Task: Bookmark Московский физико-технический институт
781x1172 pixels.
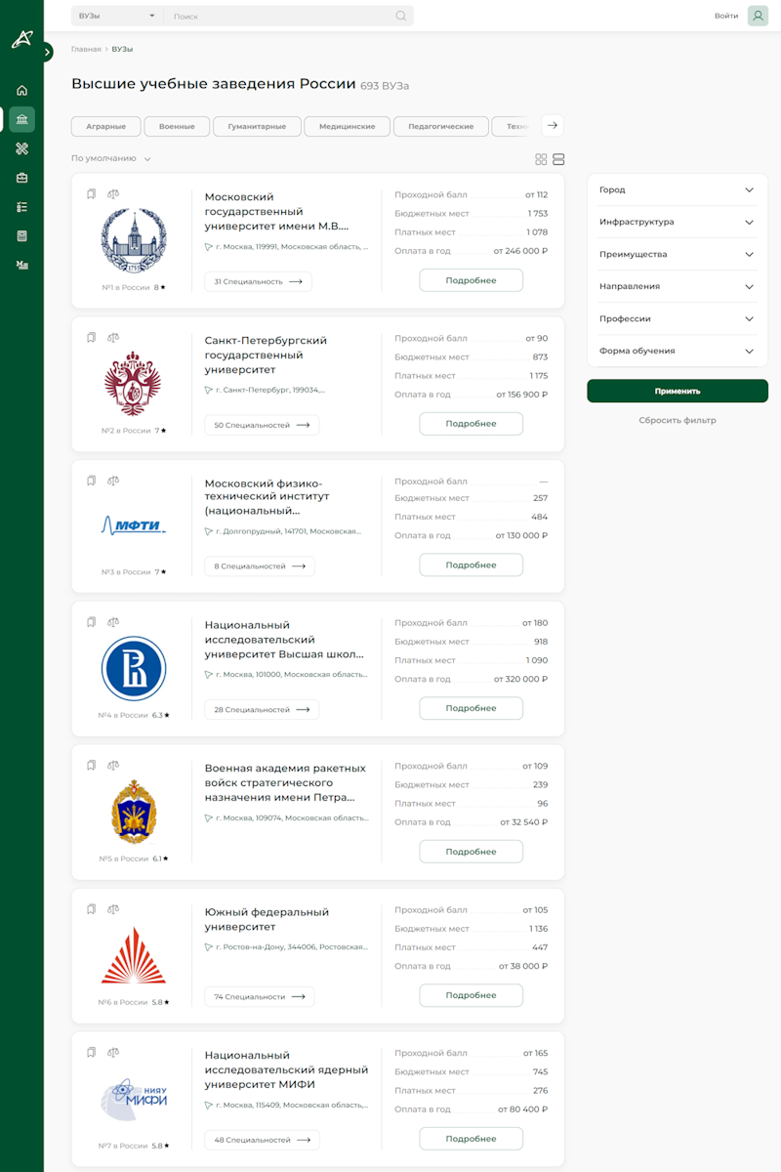Action: coord(92,481)
